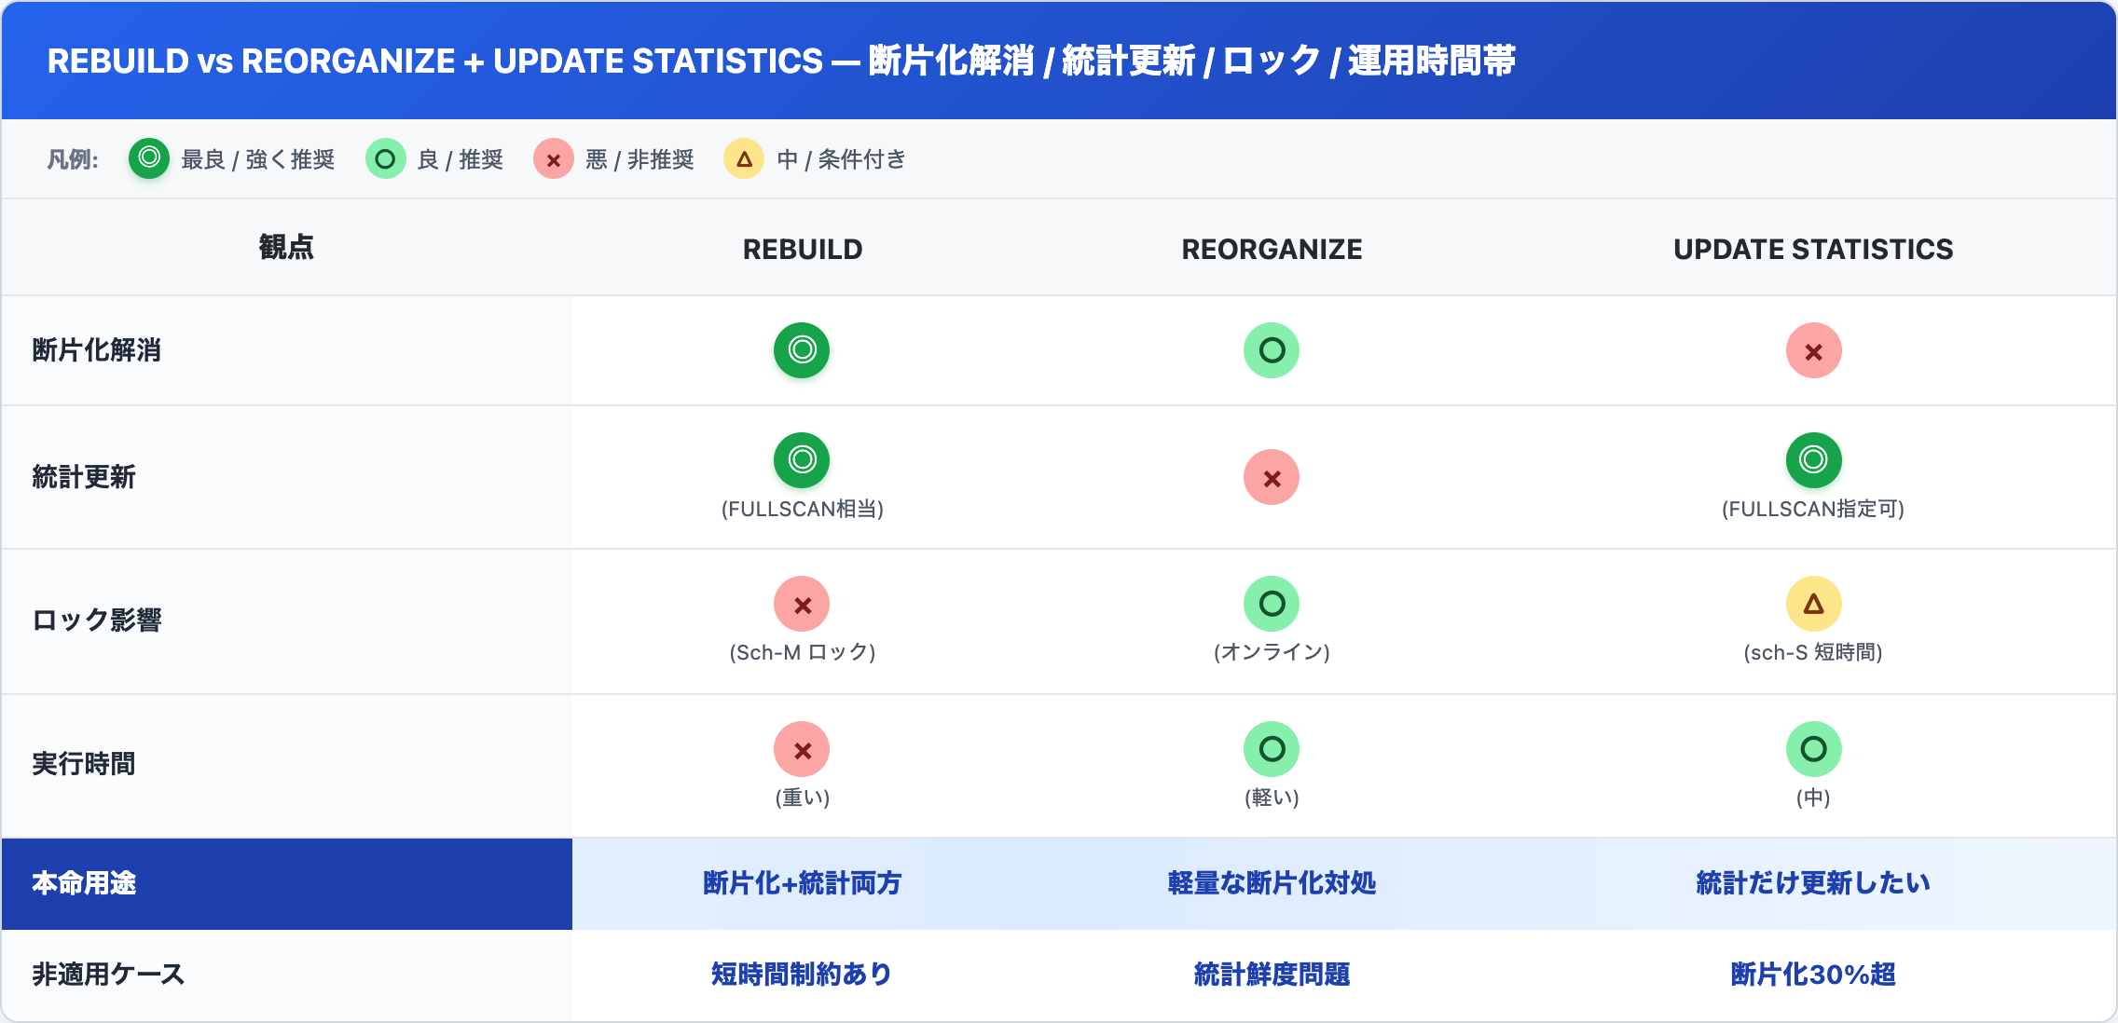Click the 統計だけ更新したい cell

(1813, 883)
